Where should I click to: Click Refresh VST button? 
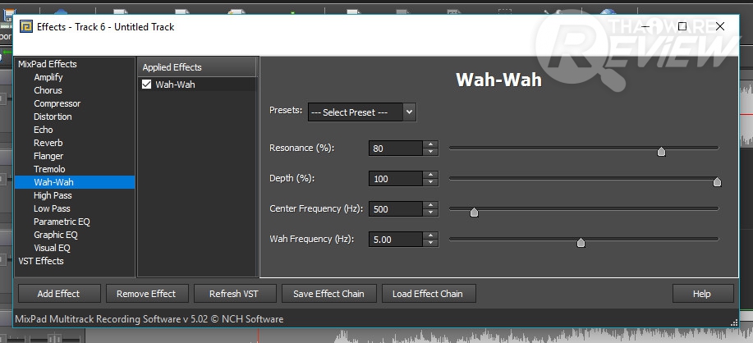[234, 294]
